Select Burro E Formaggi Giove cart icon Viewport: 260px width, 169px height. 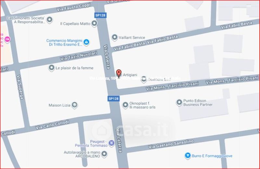[188, 156]
